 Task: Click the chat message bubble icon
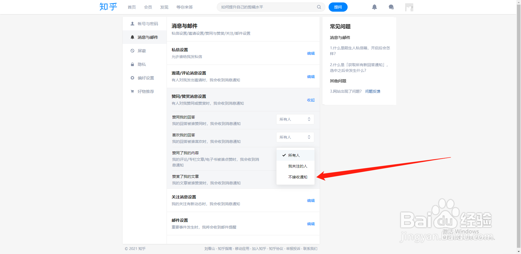coord(391,7)
